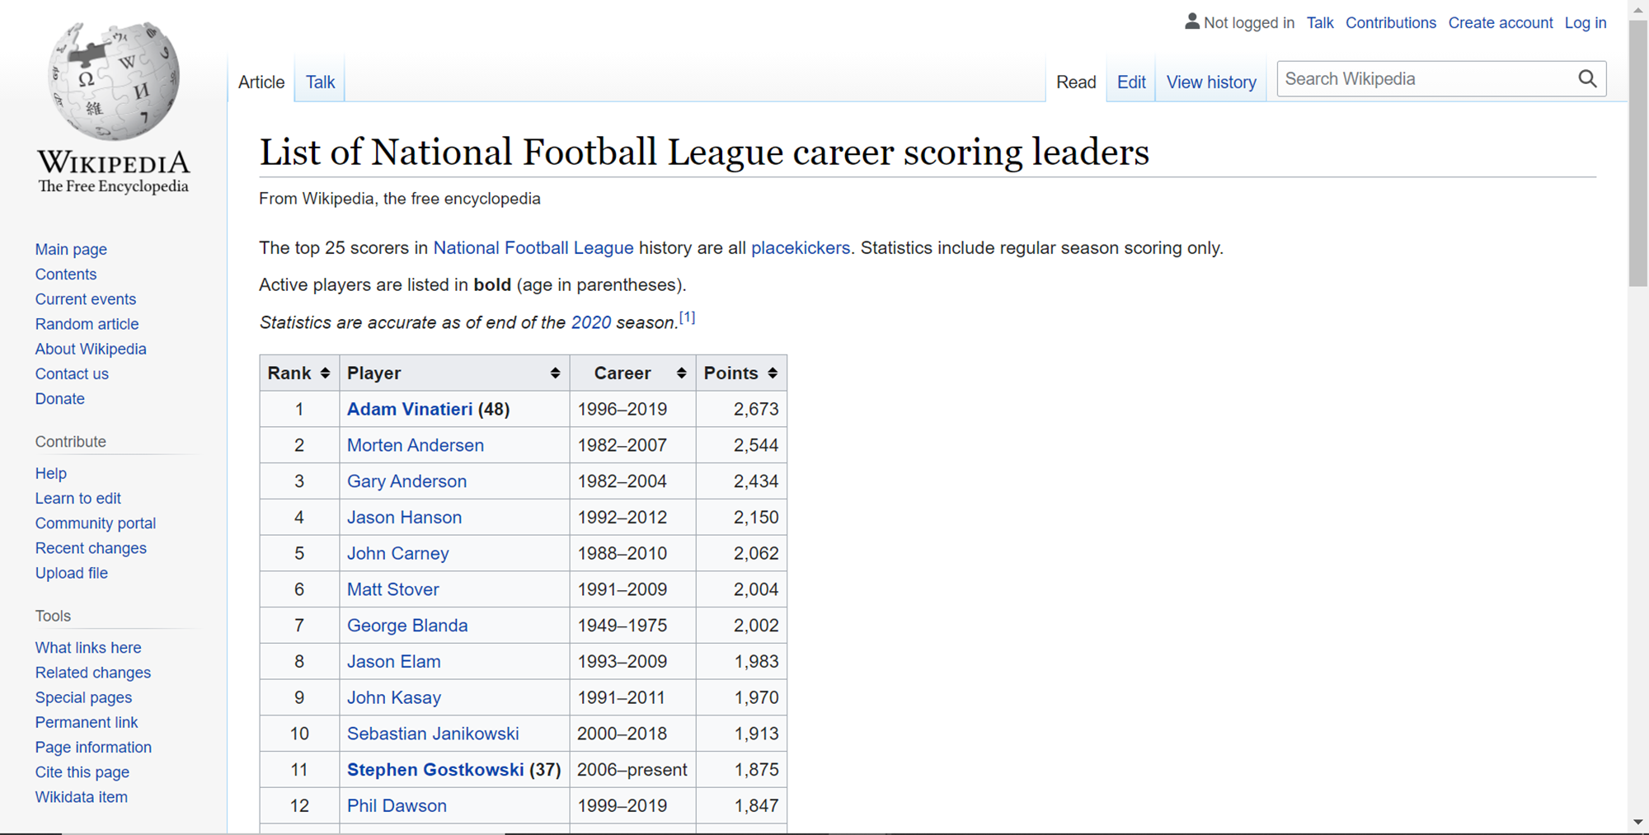
Task: Open the Edit tab
Action: (1131, 82)
